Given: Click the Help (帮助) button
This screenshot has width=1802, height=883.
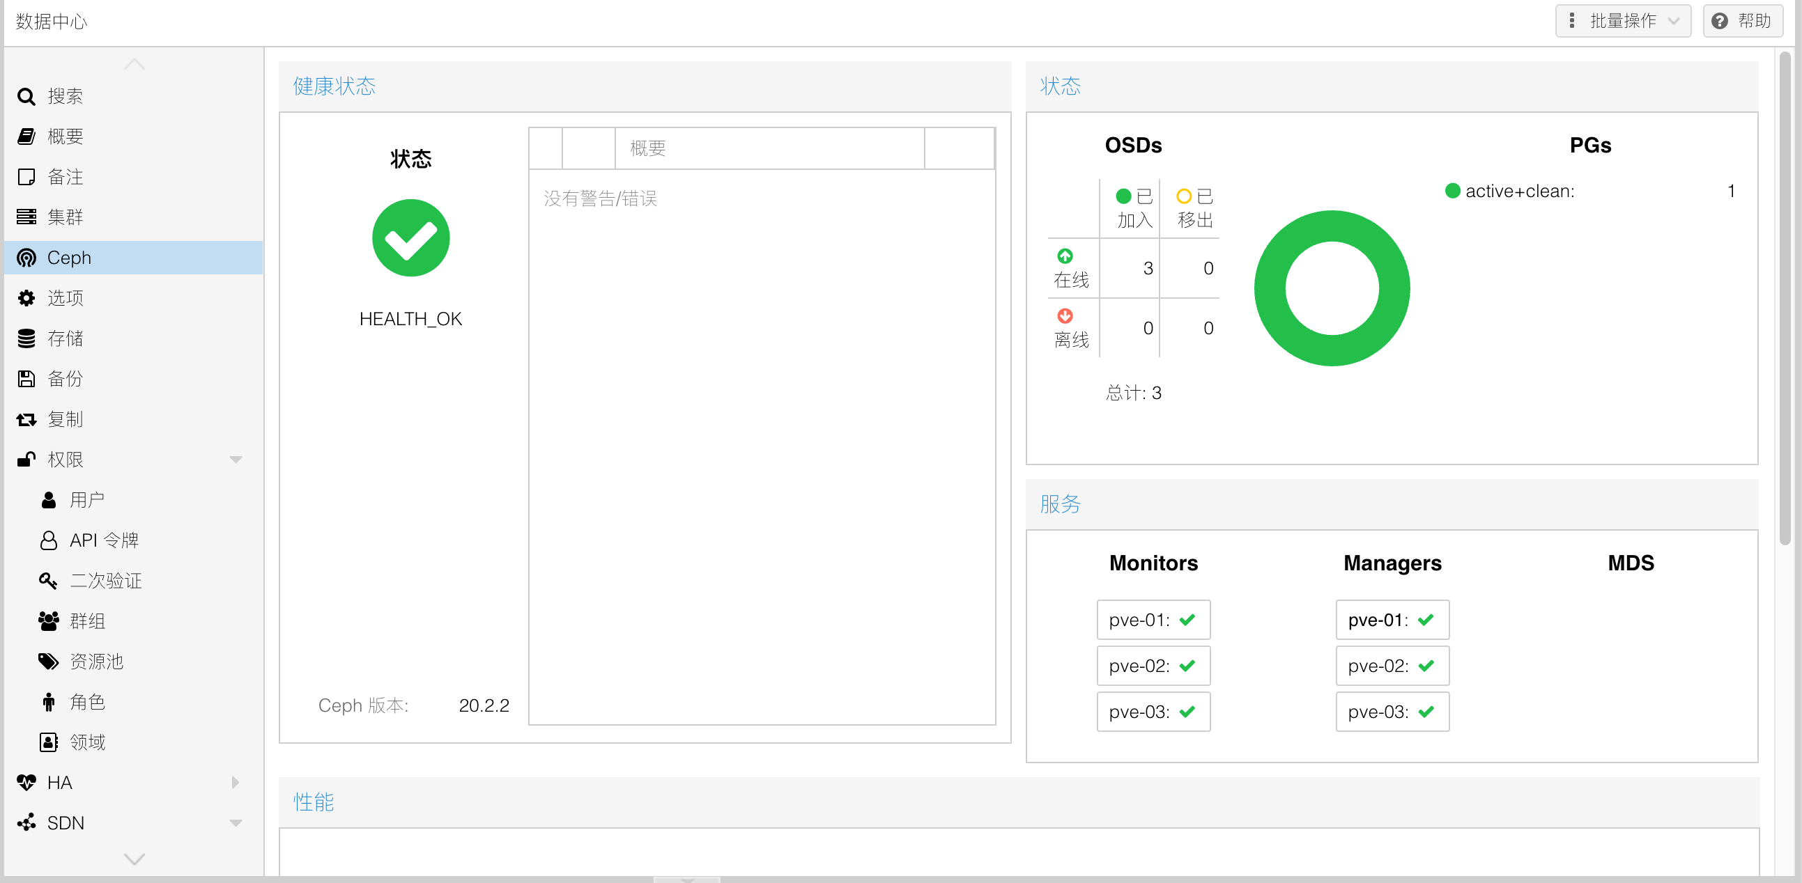Looking at the screenshot, I should [1743, 21].
